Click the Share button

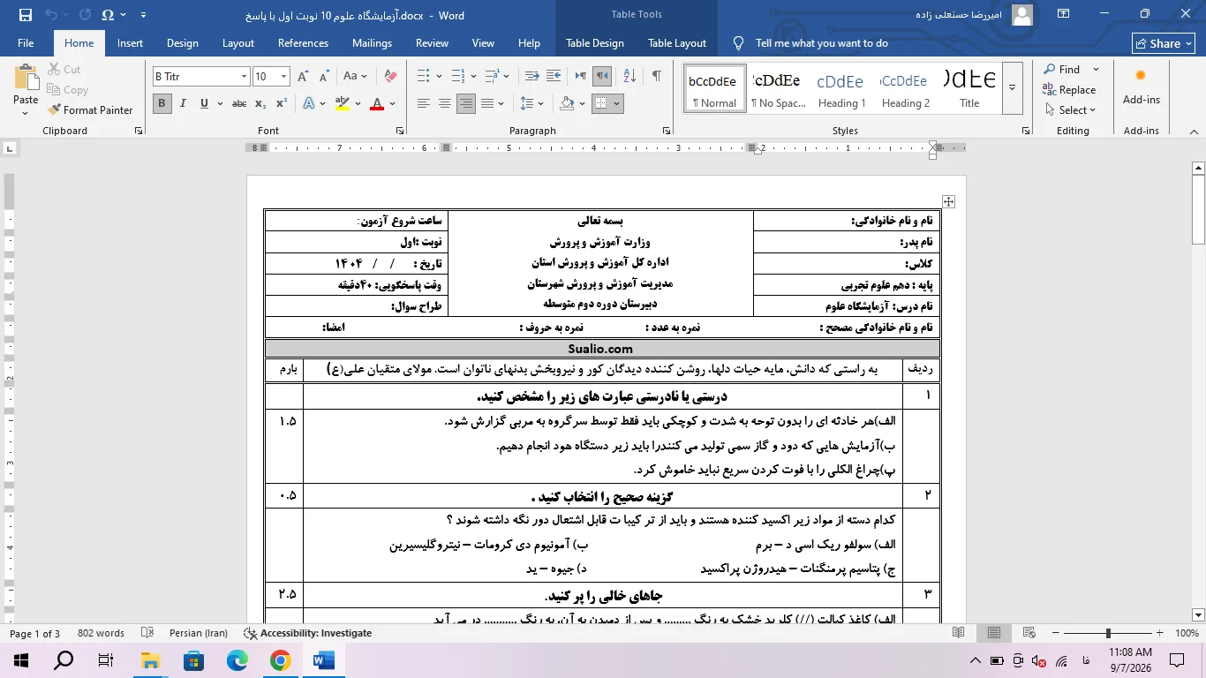(1164, 43)
